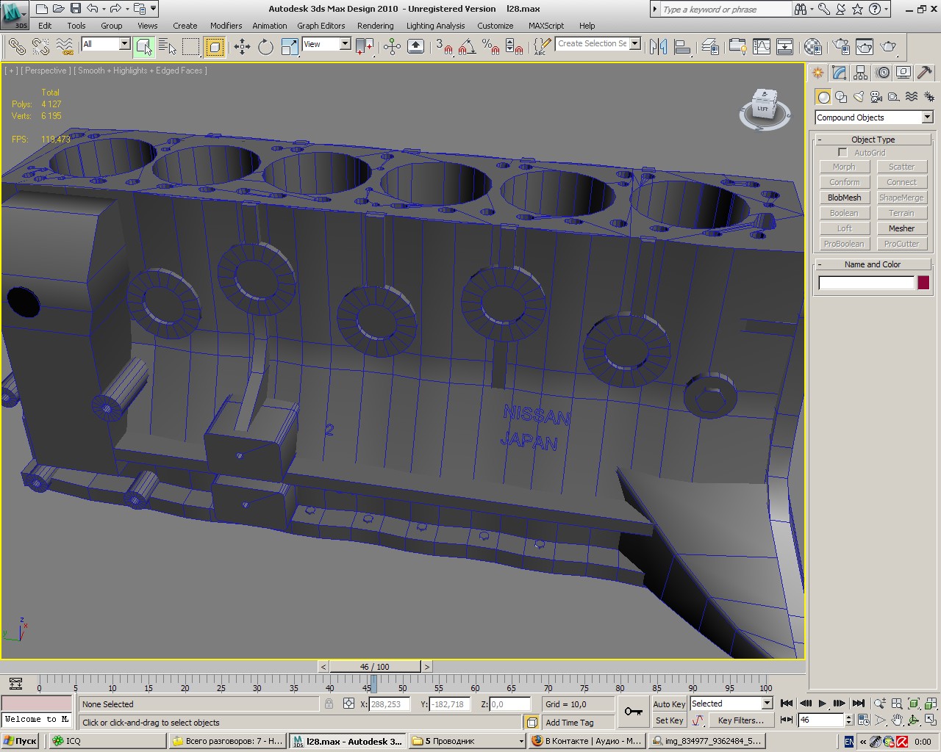The height and width of the screenshot is (752, 941).
Task: Open Key Filters dialog
Action: (x=740, y=720)
